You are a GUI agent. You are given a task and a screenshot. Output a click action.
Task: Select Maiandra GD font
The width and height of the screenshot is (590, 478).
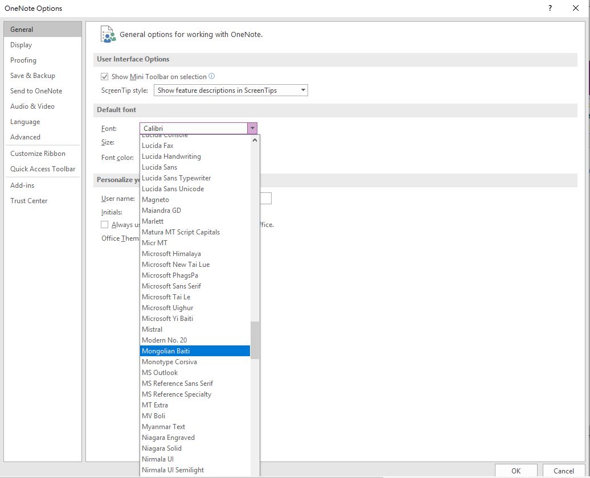pos(195,211)
